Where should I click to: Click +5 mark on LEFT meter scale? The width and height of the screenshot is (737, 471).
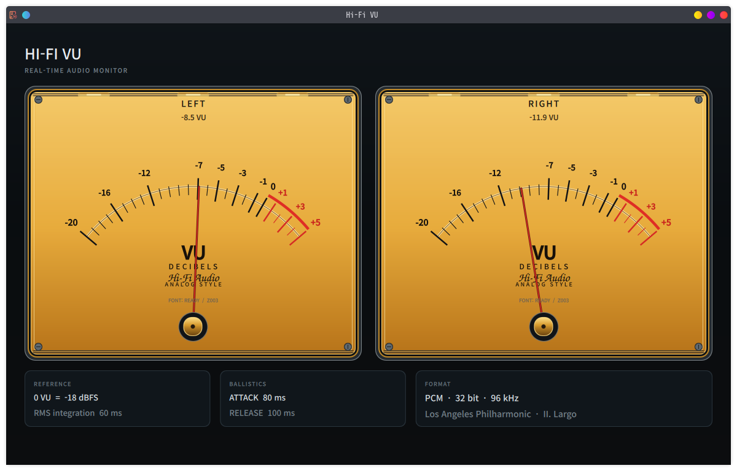(315, 223)
